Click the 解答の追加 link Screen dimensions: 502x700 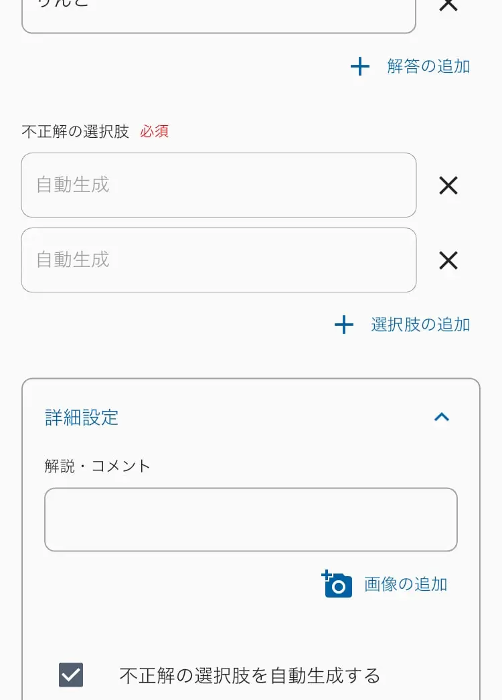point(428,66)
